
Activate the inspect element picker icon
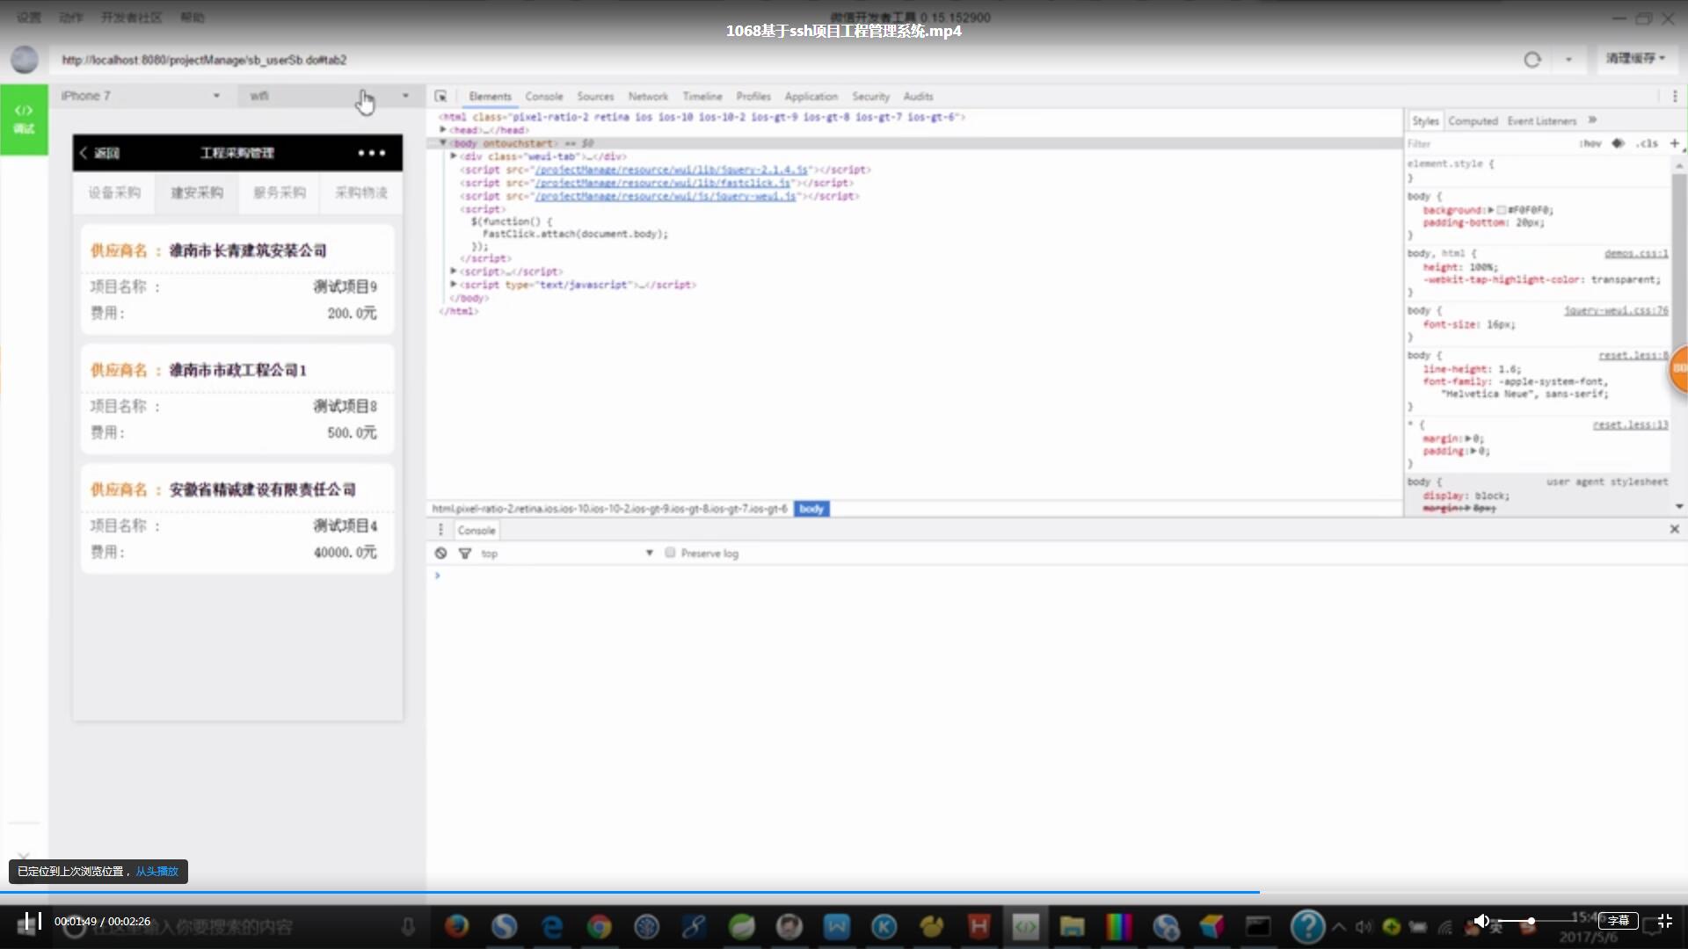point(440,96)
